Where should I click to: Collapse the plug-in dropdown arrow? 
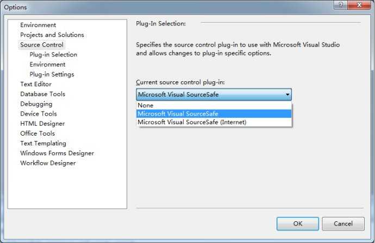pyautogui.click(x=287, y=94)
